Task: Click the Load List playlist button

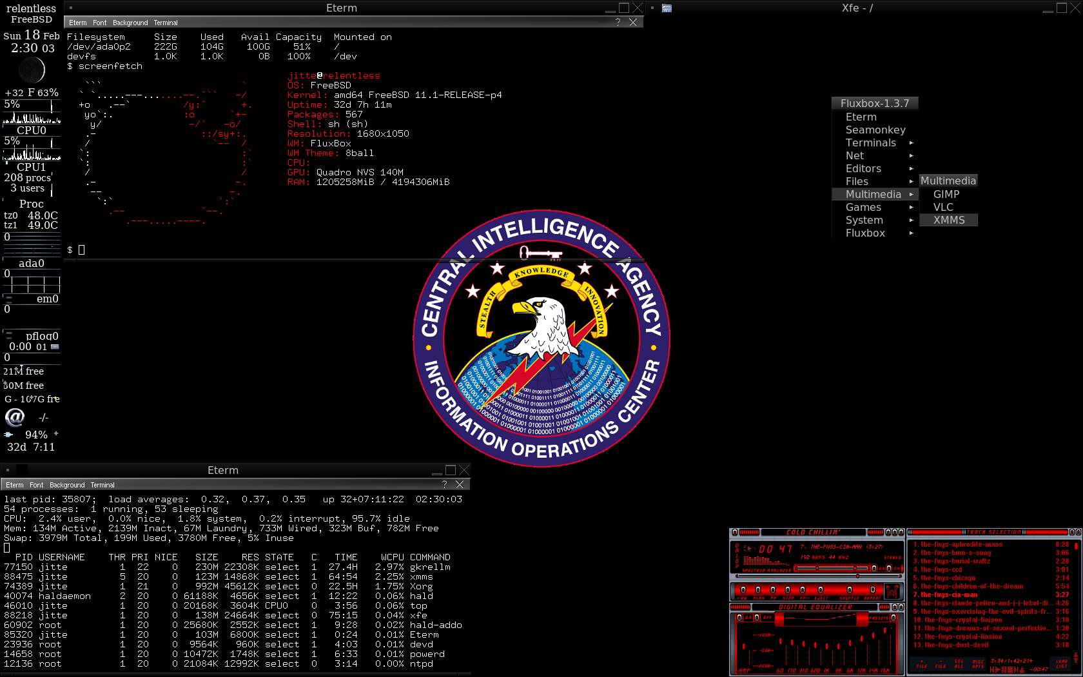Action: point(1061,664)
